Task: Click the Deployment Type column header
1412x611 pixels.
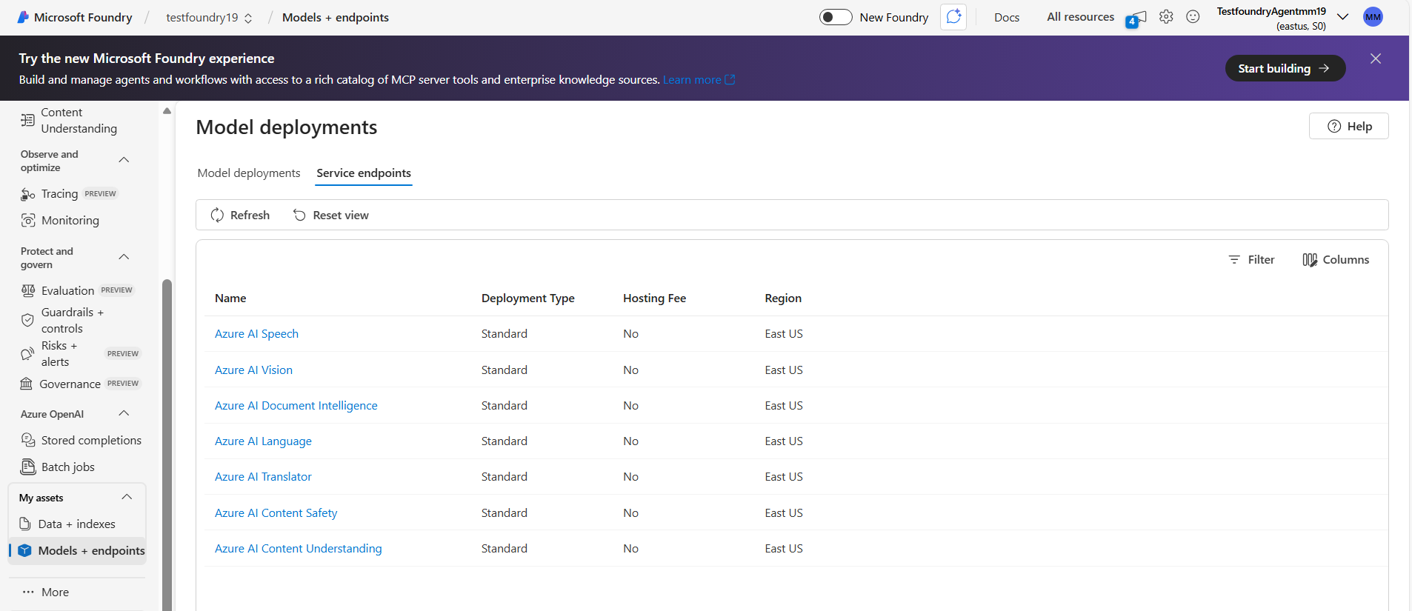Action: pyautogui.click(x=527, y=298)
